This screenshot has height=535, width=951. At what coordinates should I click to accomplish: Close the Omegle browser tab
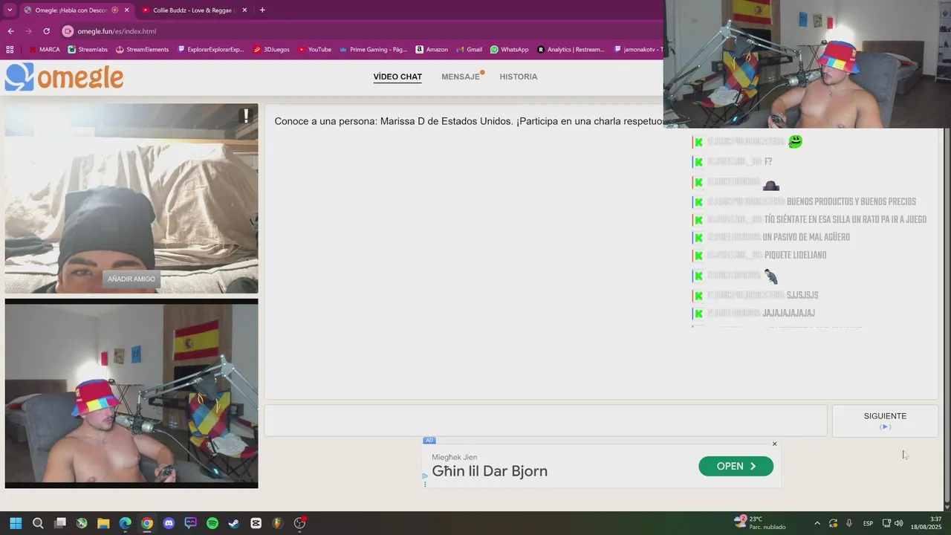click(126, 10)
